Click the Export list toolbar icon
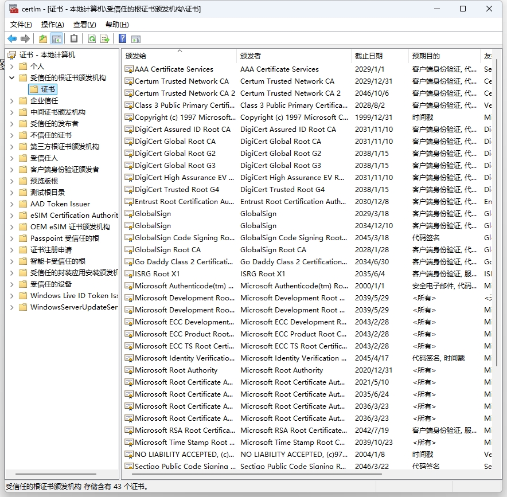The width and height of the screenshot is (507, 497). tap(105, 39)
